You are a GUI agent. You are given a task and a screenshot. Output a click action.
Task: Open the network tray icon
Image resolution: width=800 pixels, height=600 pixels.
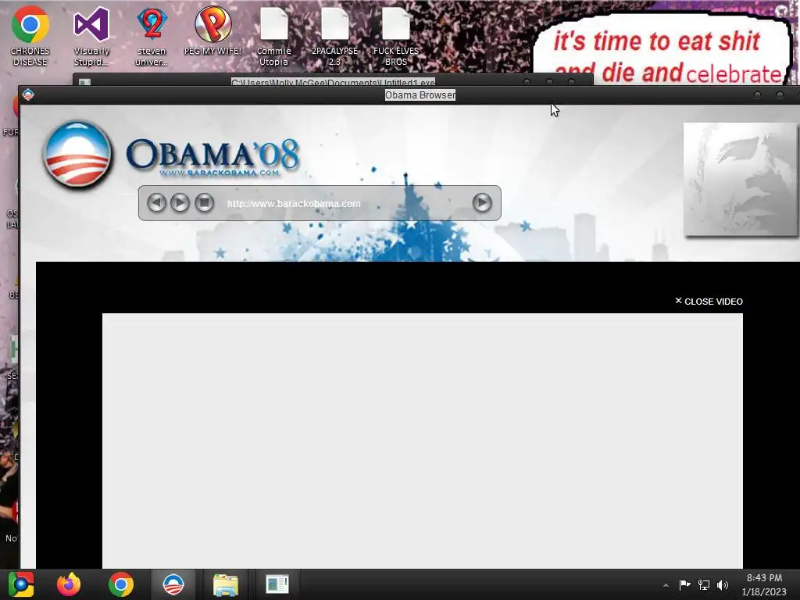click(x=704, y=584)
